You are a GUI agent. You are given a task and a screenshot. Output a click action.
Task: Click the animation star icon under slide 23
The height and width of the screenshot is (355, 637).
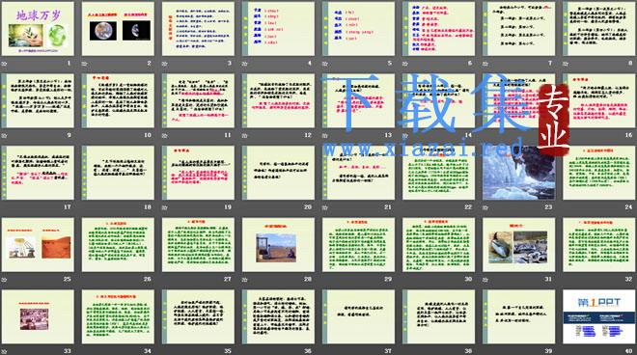tap(485, 207)
